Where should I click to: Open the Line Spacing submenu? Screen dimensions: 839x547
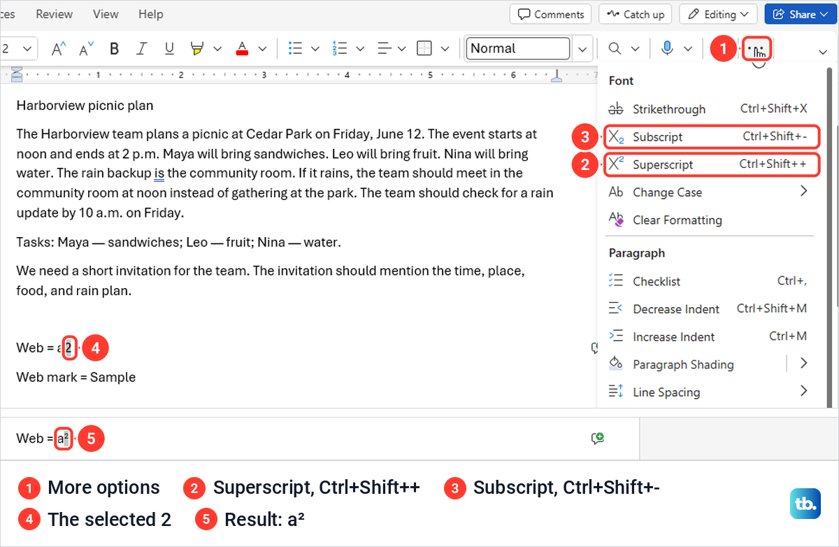(708, 392)
